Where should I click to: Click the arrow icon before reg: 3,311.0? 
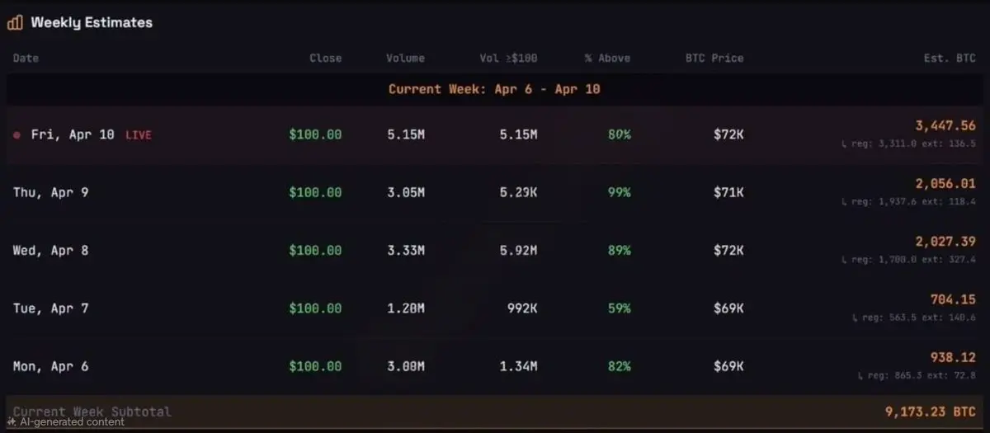[x=844, y=144]
